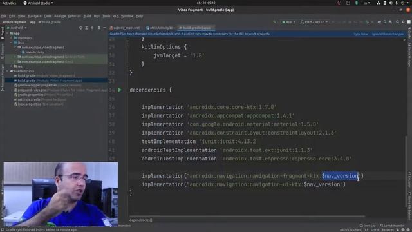The width and height of the screenshot is (412, 232).
Task: Open the Activities overview
Action: pos(9,3)
